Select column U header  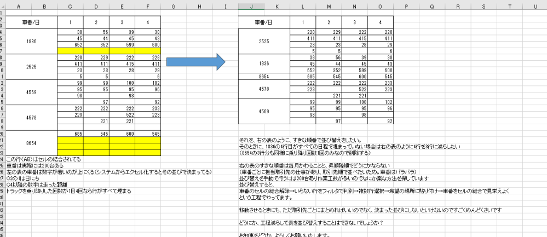534,6
